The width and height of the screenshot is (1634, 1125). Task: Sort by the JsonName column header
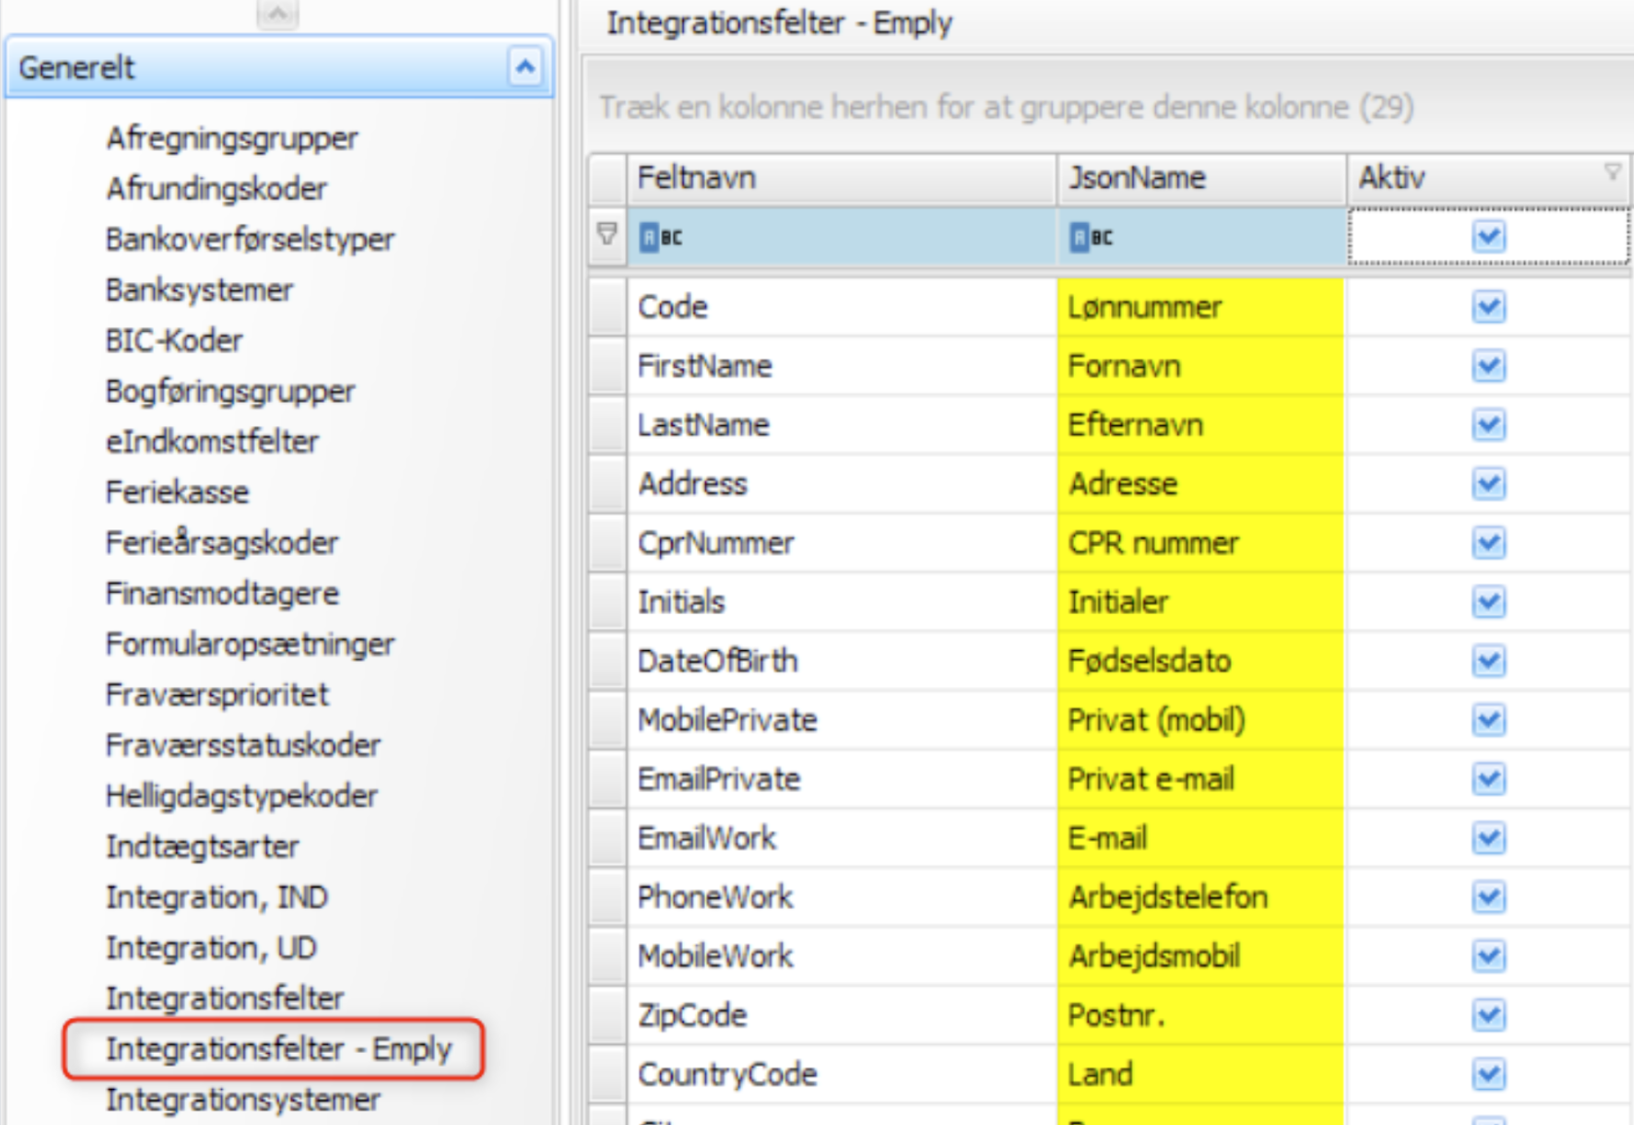click(x=1200, y=178)
